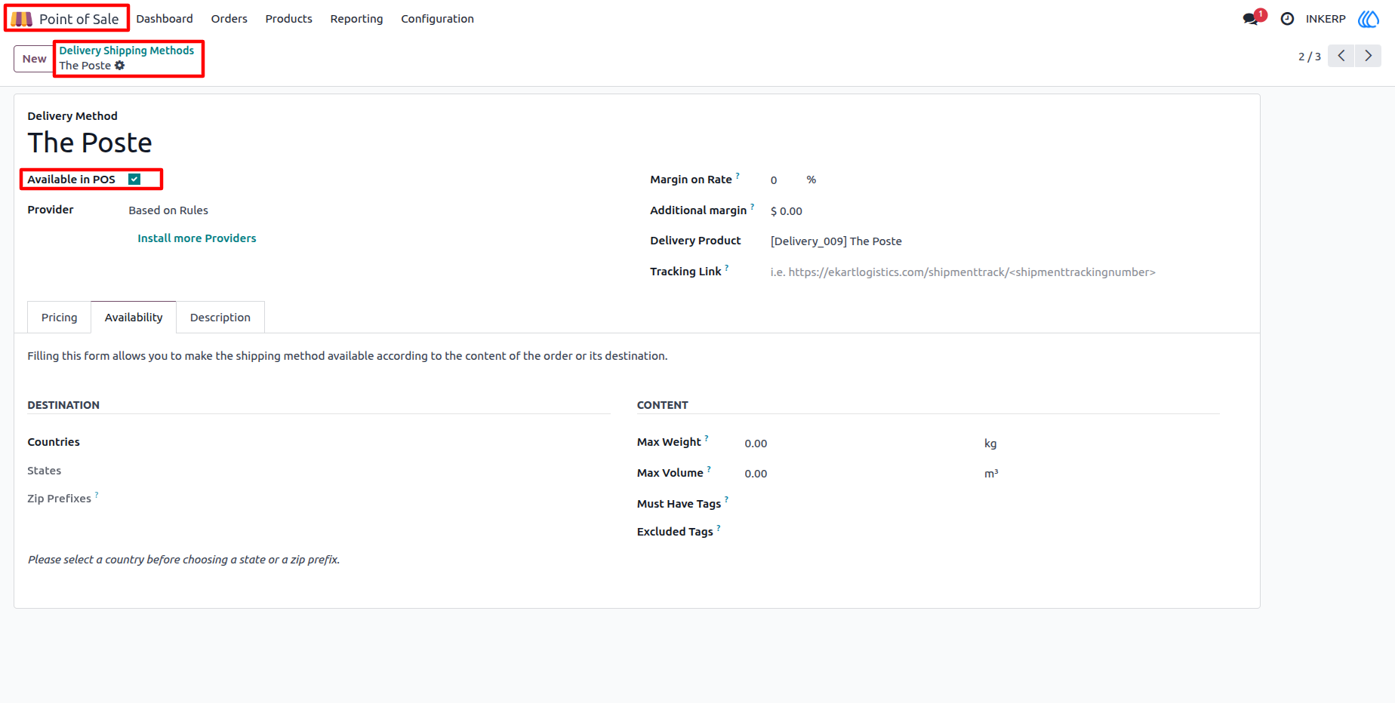Screen dimensions: 1395x703
Task: Go to the next record arrow
Action: pyautogui.click(x=1368, y=56)
